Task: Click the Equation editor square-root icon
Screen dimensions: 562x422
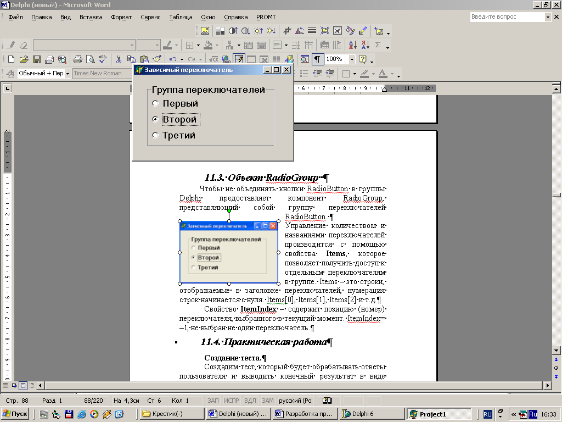Action: tap(213, 59)
